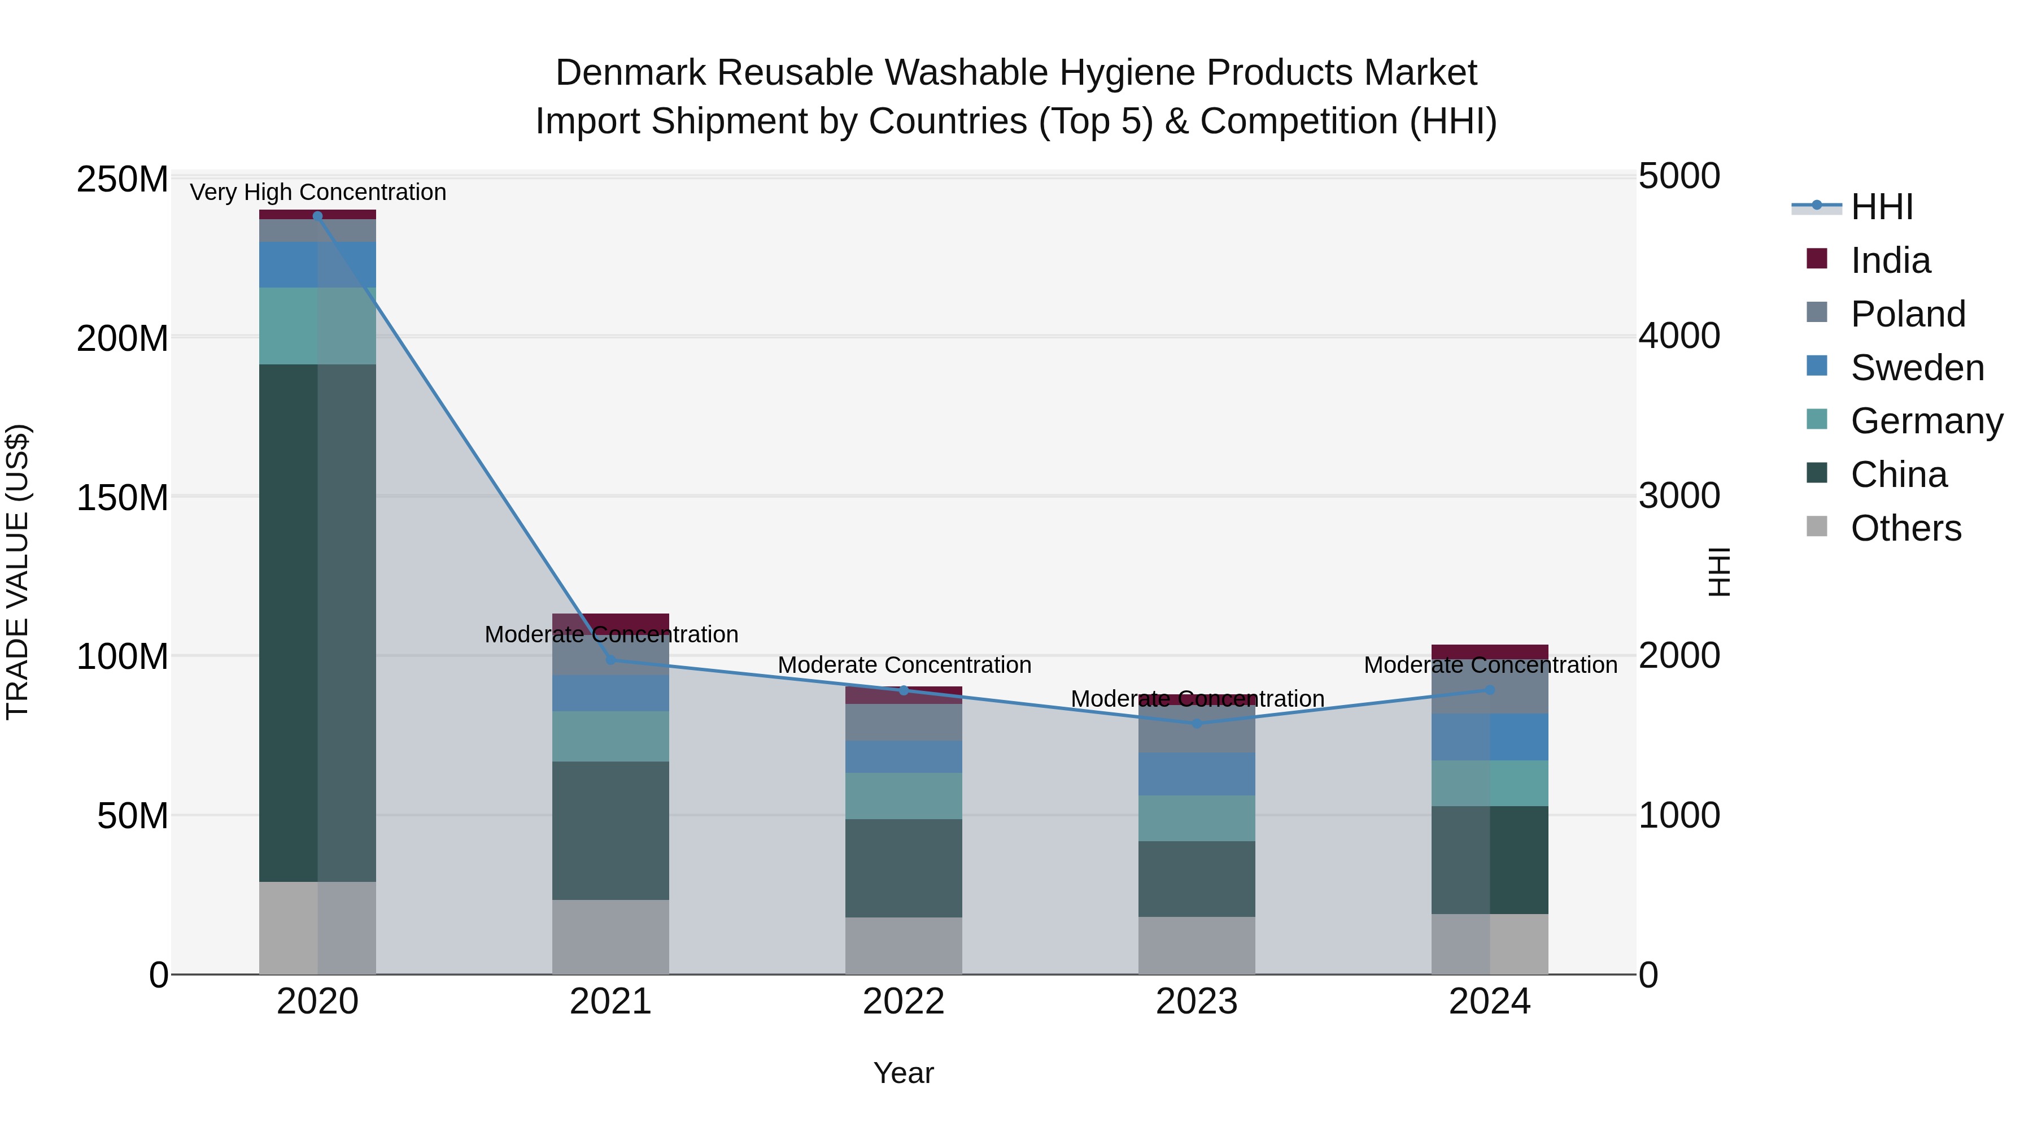
Task: Click the China segment of 2022 bar
Action: pyautogui.click(x=904, y=868)
